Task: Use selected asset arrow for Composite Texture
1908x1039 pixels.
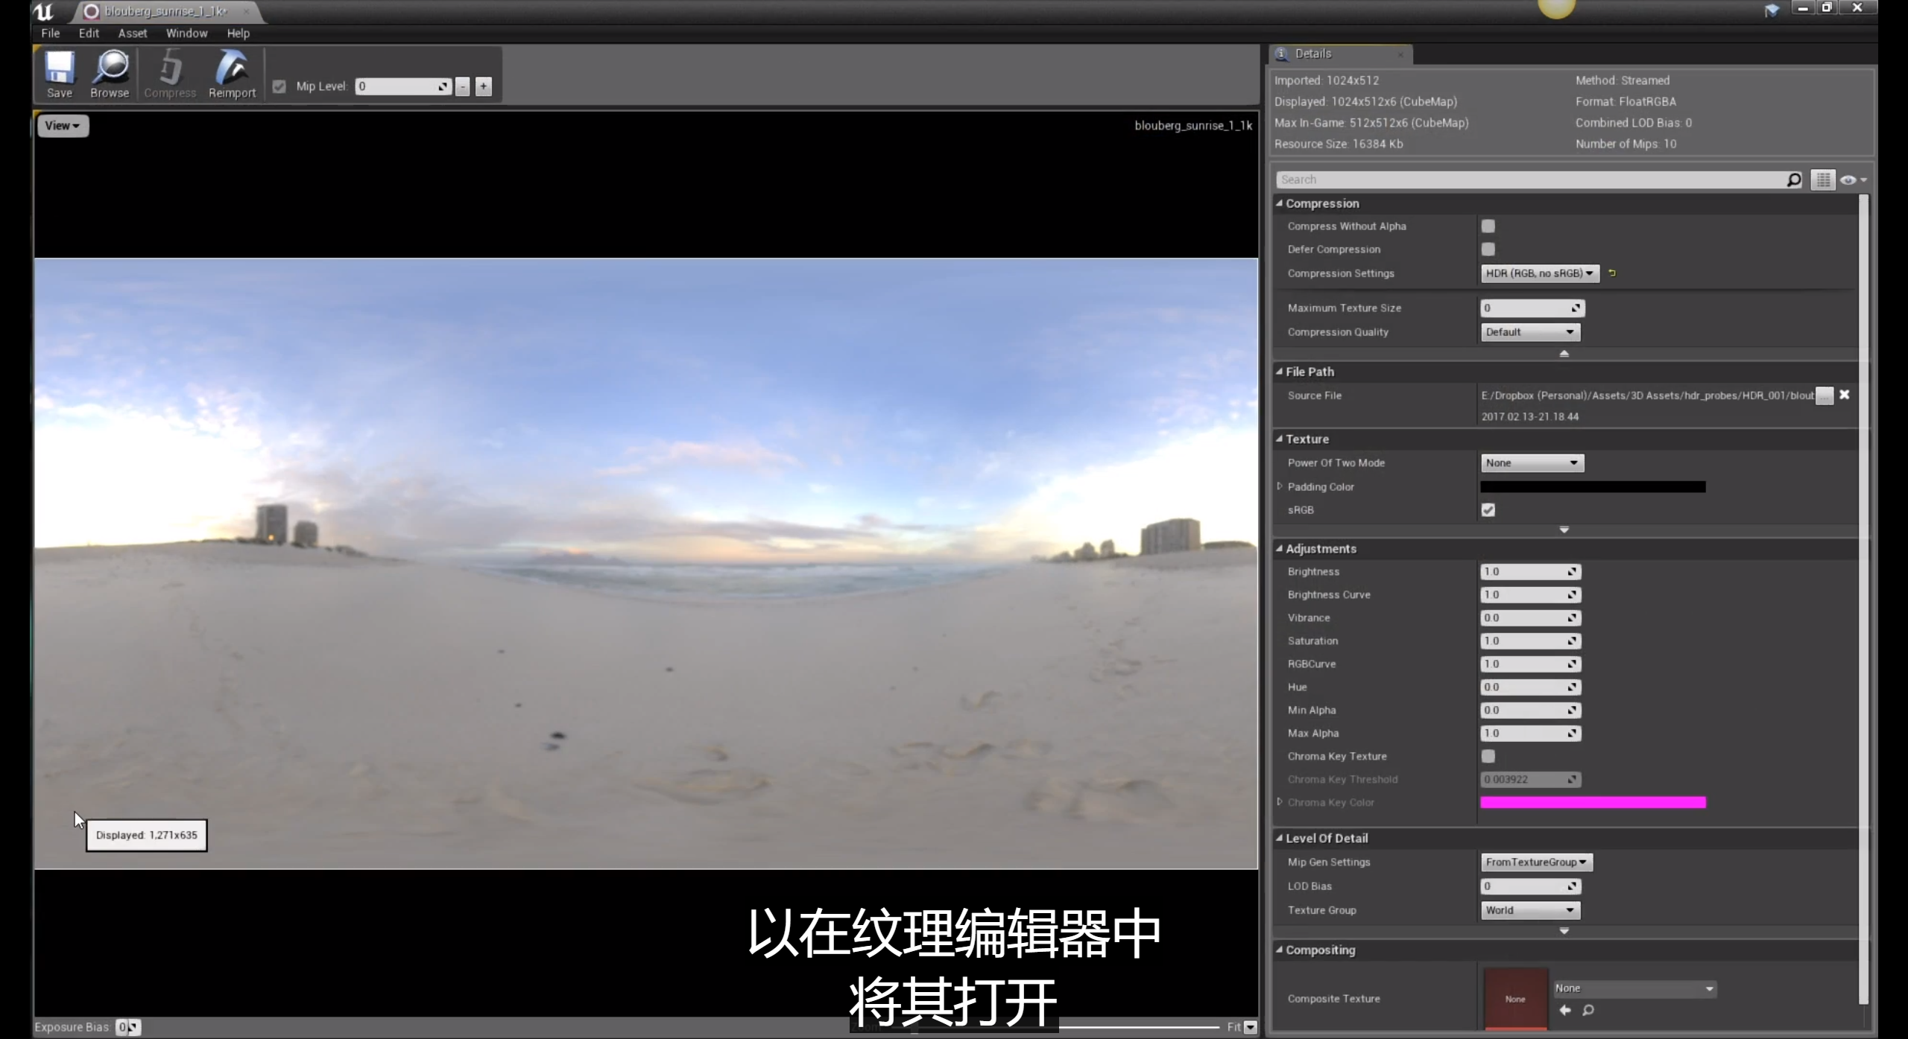Action: pos(1565,1010)
